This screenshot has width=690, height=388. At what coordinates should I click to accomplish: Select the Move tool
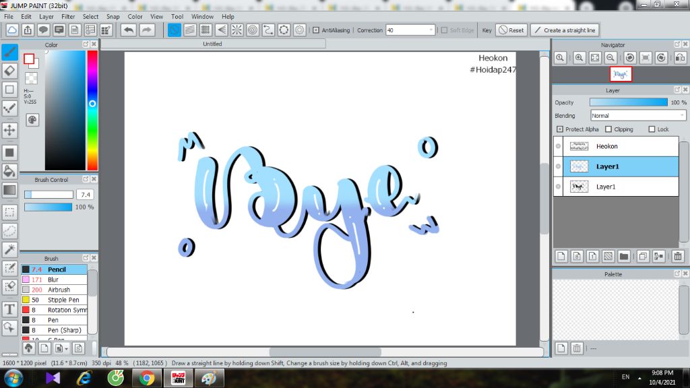pyautogui.click(x=9, y=130)
